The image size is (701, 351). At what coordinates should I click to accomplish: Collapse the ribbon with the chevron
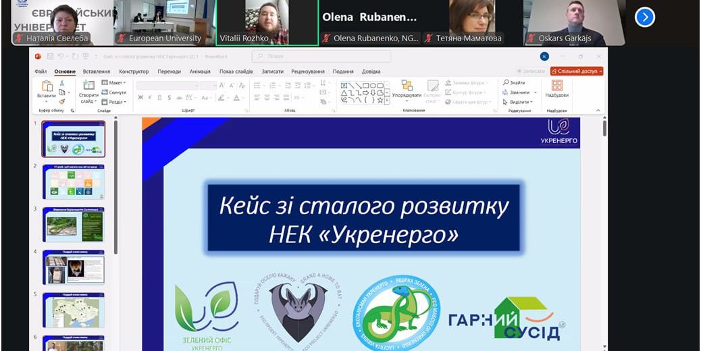click(x=598, y=110)
